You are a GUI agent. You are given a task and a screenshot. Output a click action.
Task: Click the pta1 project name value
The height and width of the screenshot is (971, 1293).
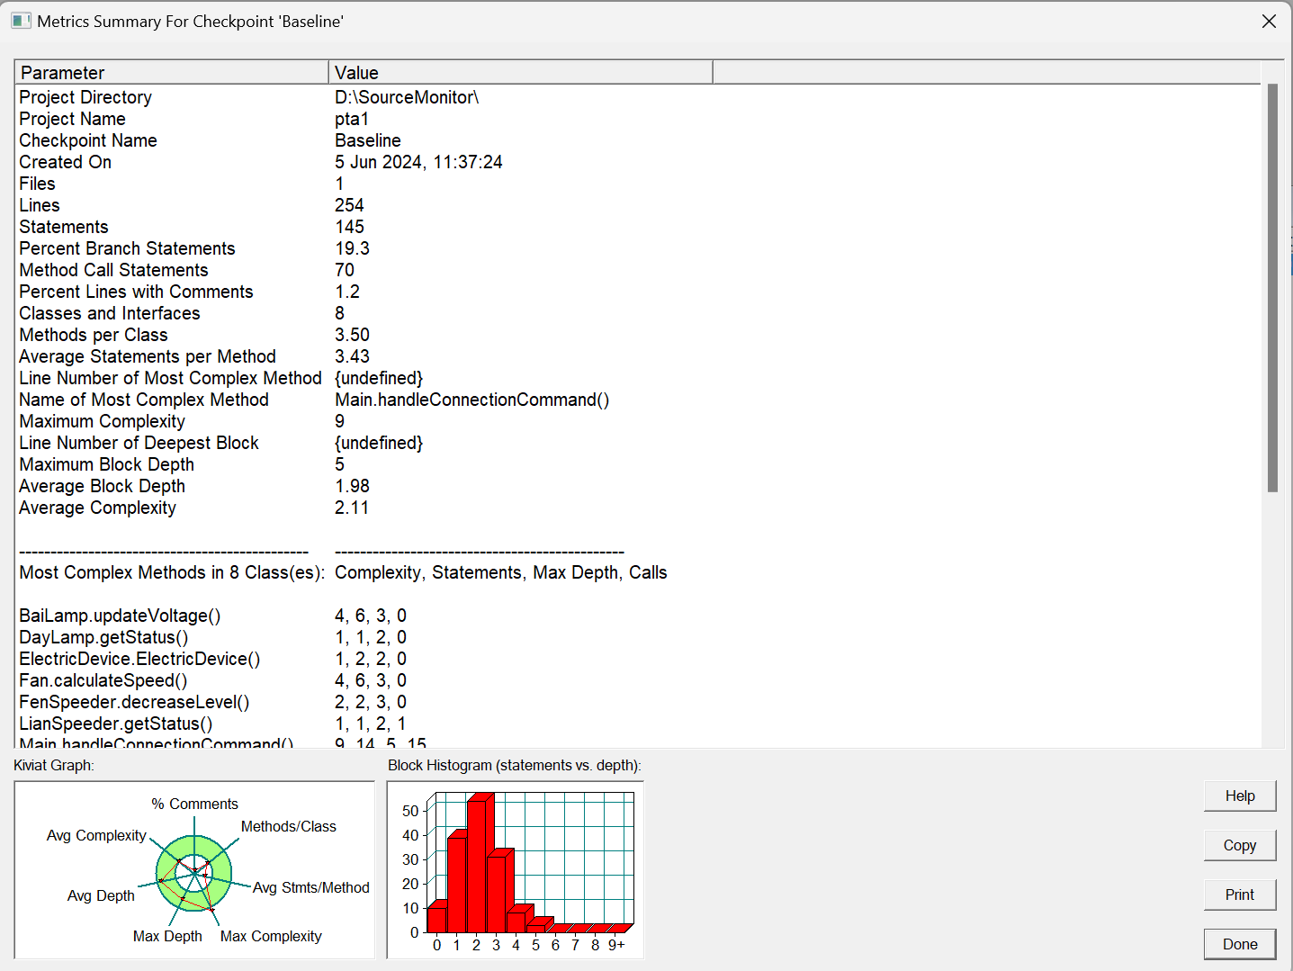(x=352, y=119)
